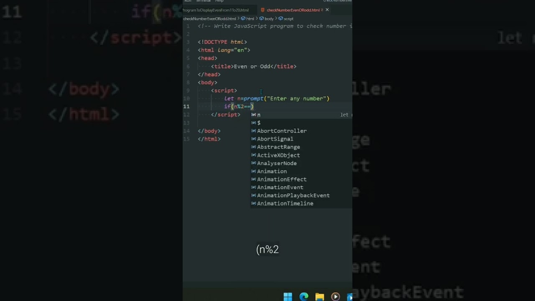Click the comment on line 1
Viewport: 535px width, 301px height.
(275, 26)
